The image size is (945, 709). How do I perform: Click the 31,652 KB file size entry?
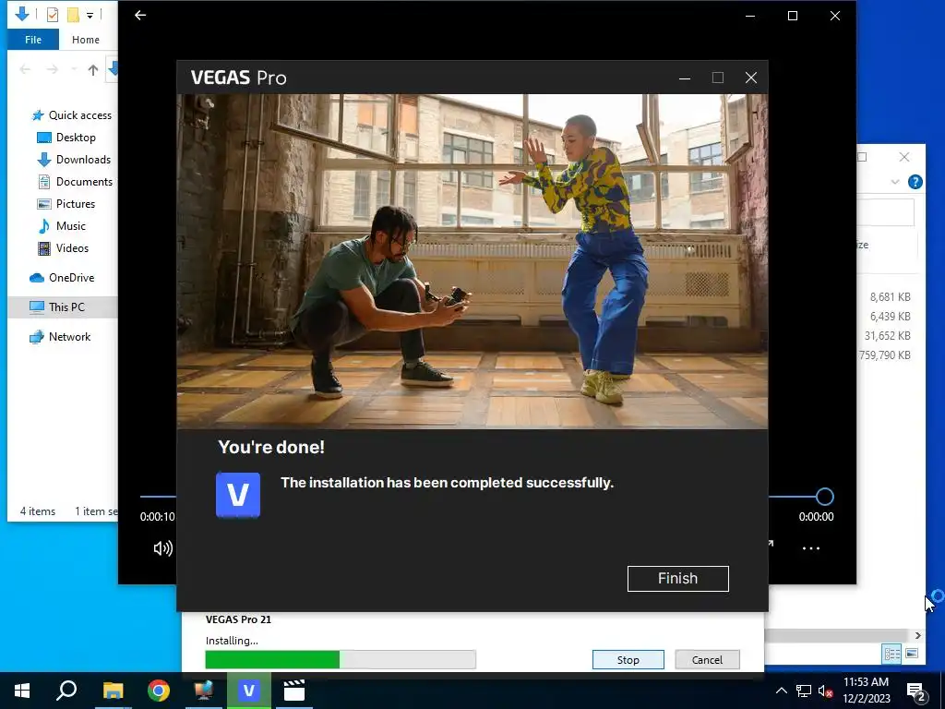click(x=887, y=335)
